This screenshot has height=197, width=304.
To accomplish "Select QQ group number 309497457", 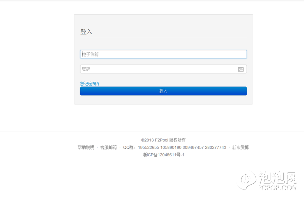I will tap(193, 148).
